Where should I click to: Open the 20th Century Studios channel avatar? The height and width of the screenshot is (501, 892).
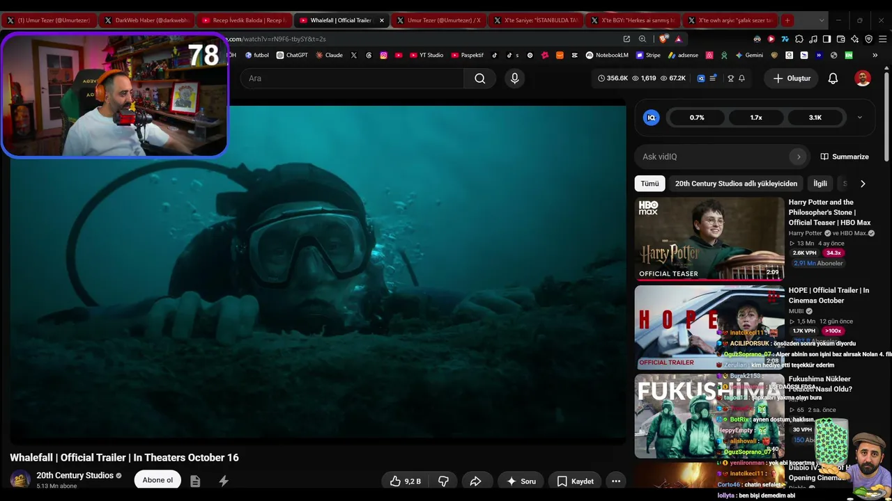point(20,480)
